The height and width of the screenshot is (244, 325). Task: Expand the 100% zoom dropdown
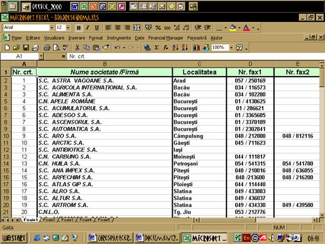pyautogui.click(x=231, y=48)
